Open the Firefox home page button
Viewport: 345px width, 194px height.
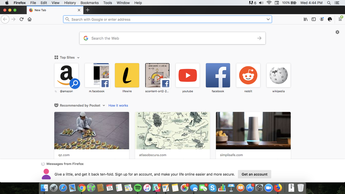(30, 19)
